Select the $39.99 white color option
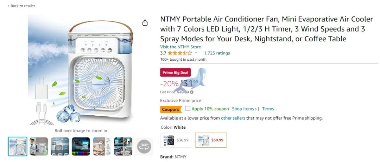The height and width of the screenshot is (162, 380). pos(211,140)
